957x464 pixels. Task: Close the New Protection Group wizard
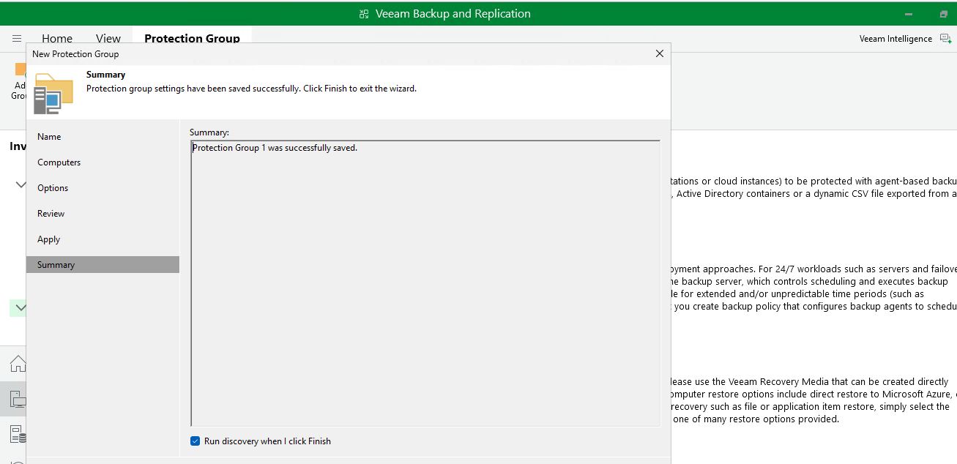pyautogui.click(x=659, y=53)
